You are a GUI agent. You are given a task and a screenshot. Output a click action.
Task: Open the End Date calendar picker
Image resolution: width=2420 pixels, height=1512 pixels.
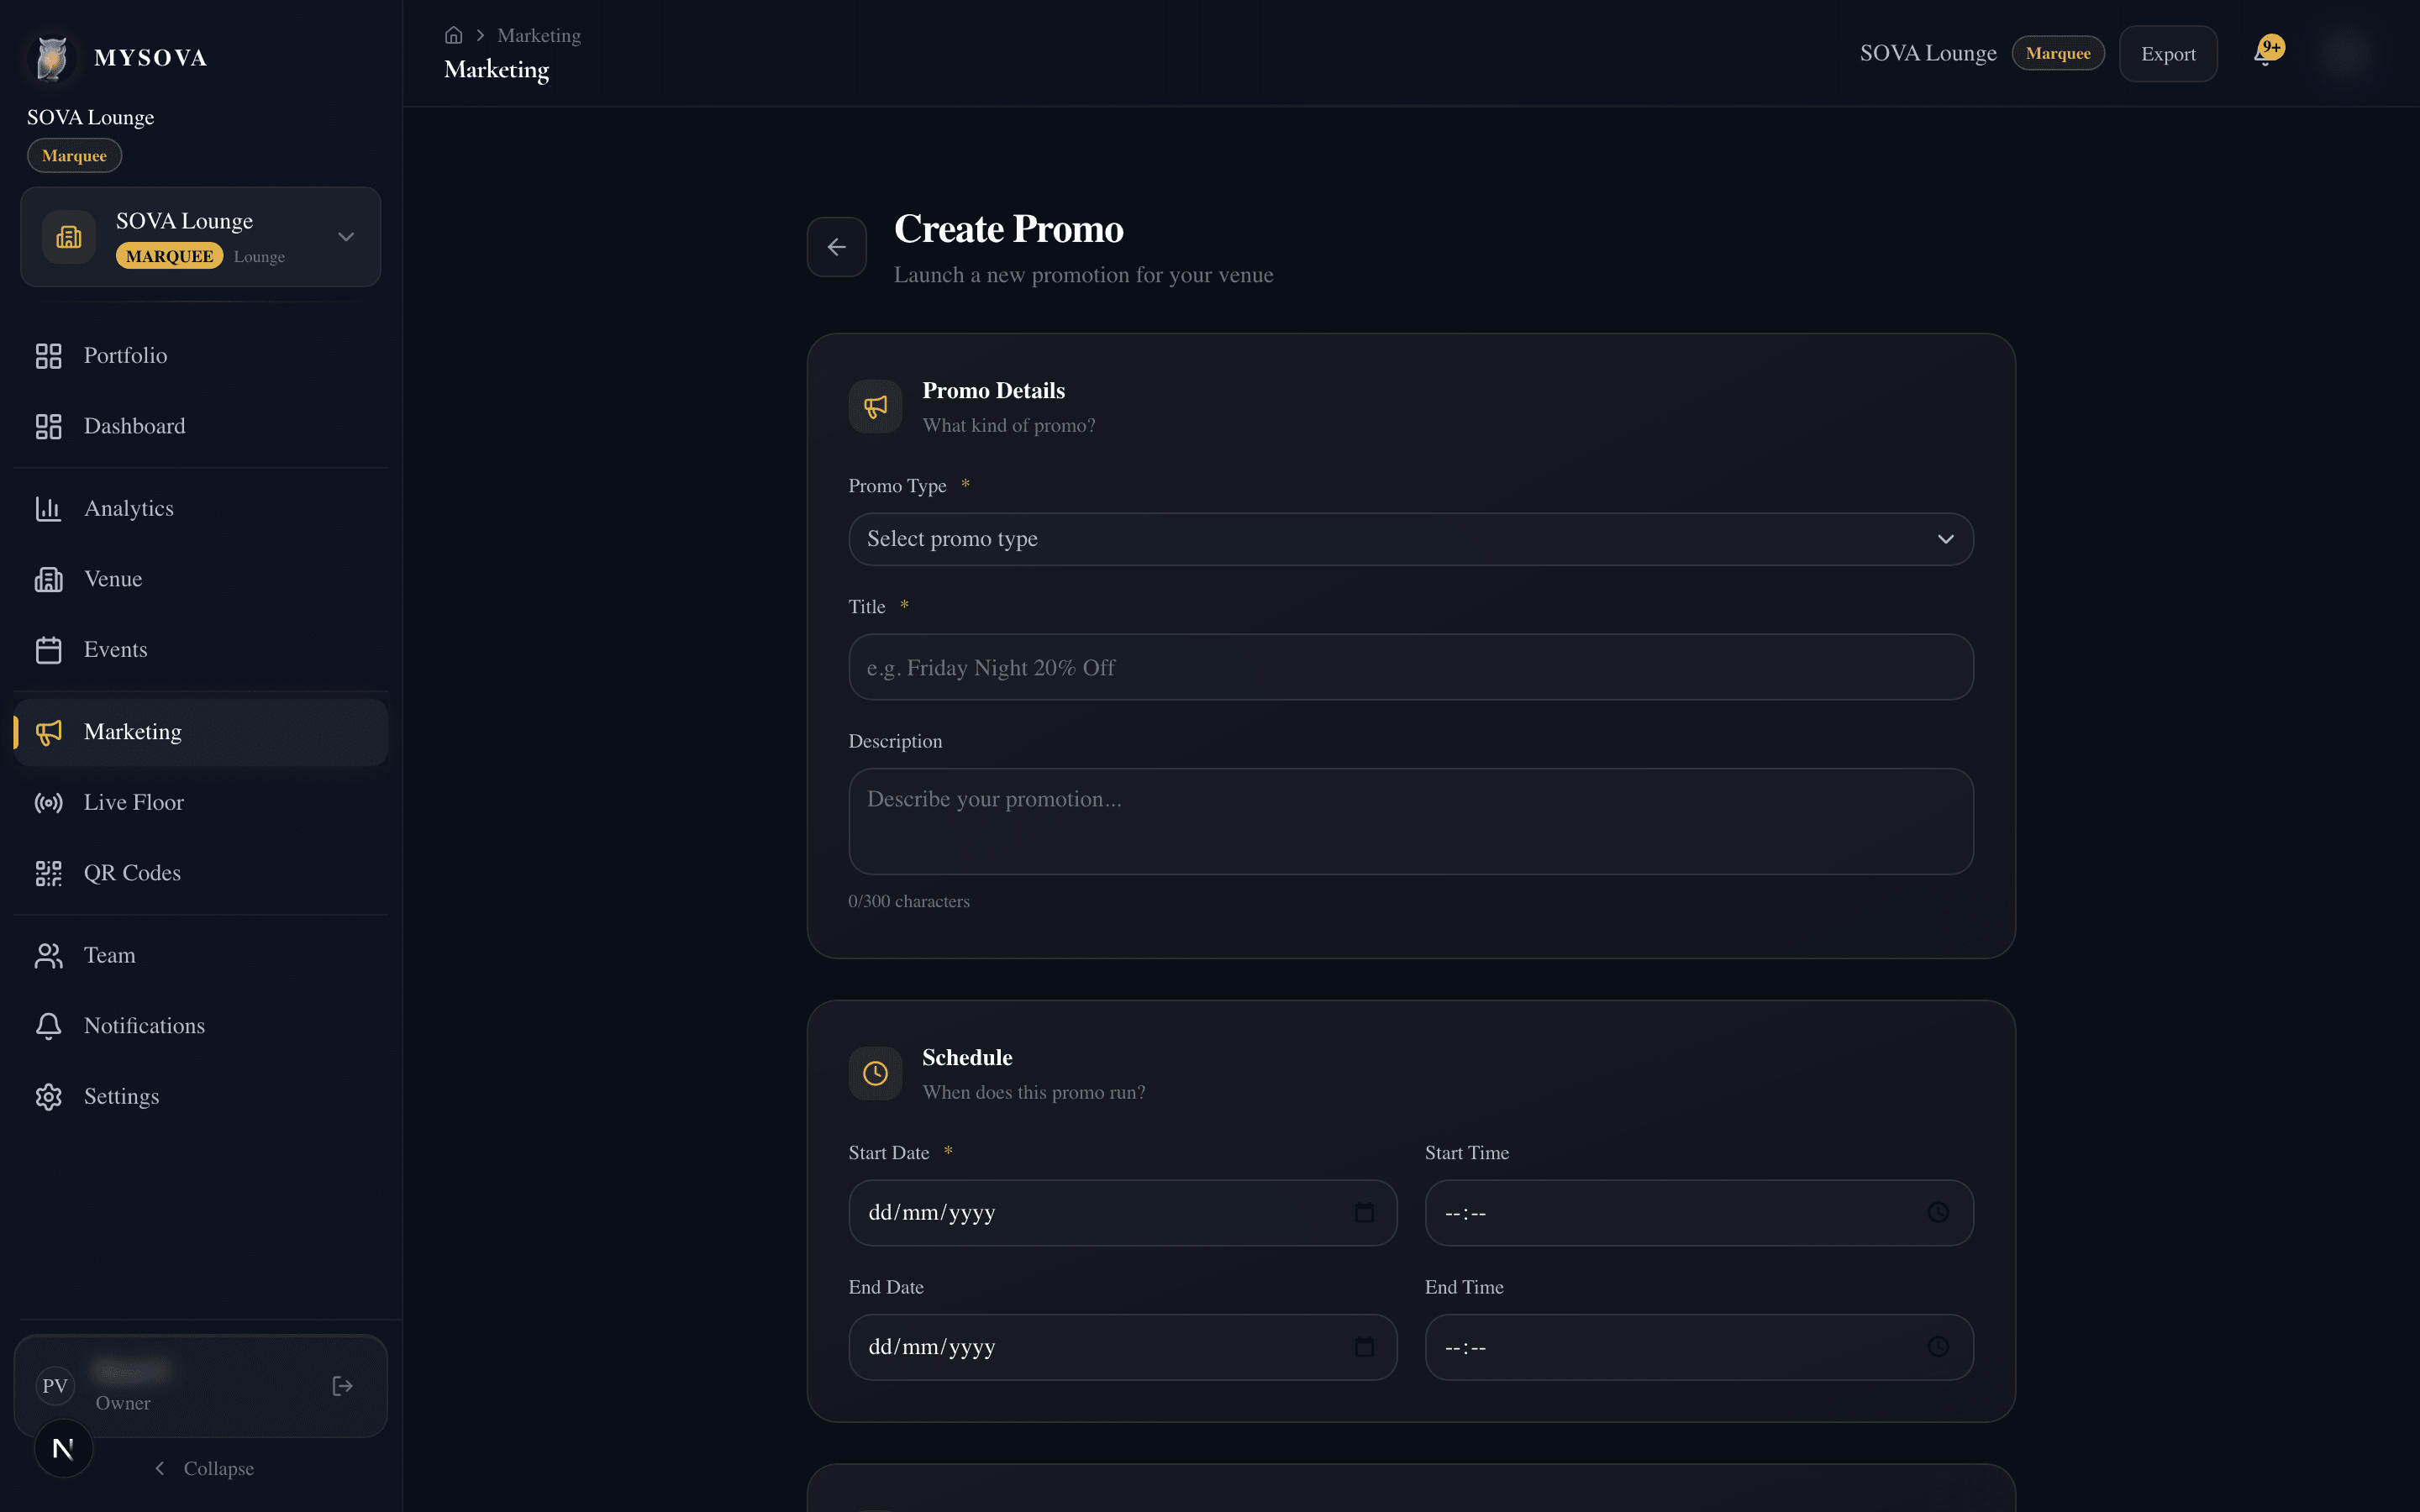(x=1363, y=1347)
